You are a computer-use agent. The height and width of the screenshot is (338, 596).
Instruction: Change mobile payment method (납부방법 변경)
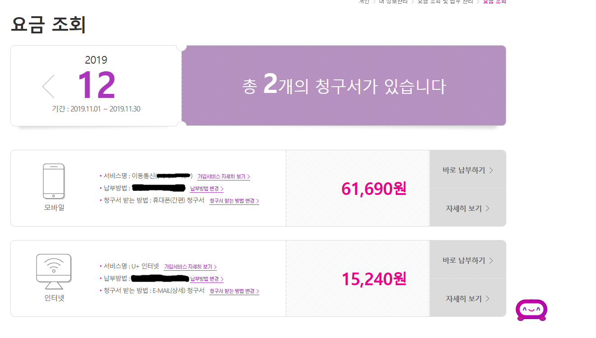point(207,189)
